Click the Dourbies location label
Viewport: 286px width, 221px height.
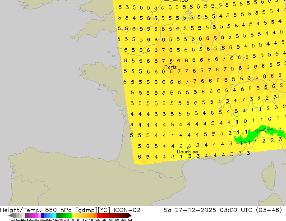187,152
